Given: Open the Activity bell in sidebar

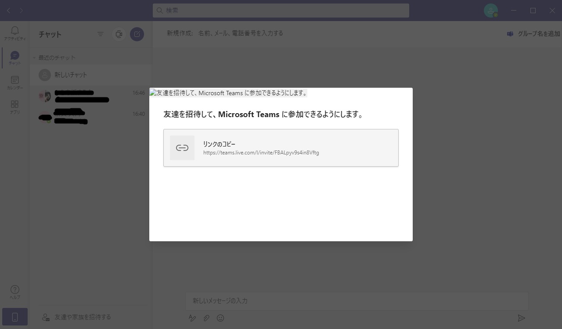Looking at the screenshot, I should (15, 33).
